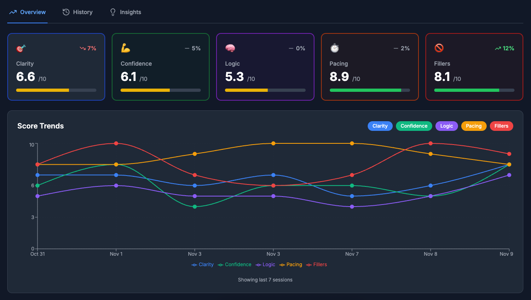Image resolution: width=531 pixels, height=300 pixels.
Task: Click the brain icon on Logic card
Action: (230, 48)
